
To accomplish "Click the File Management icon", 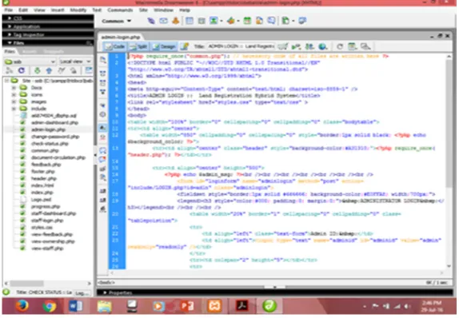I will pyautogui.click(x=309, y=46).
